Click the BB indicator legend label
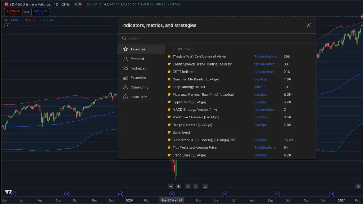The image size is (363, 204). point(6,20)
